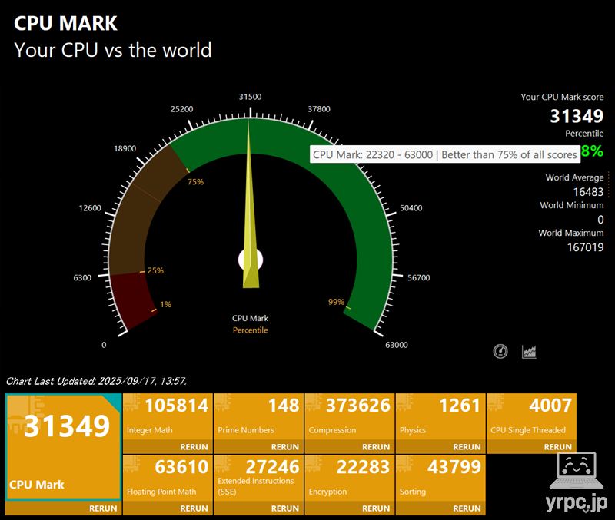Rerun the Physics test

(467, 447)
